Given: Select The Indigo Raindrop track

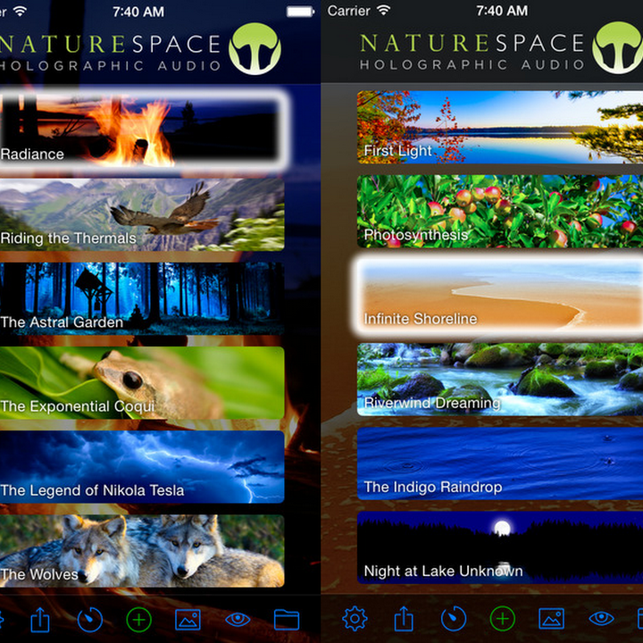Looking at the screenshot, I should 500,463.
